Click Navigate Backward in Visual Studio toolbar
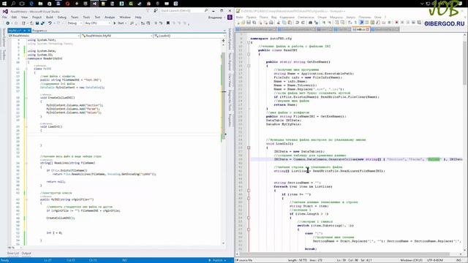Image resolution: width=468 pixels, height=263 pixels. (8, 23)
